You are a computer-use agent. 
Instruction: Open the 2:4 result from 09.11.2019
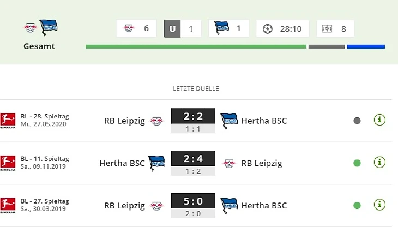coord(193,159)
